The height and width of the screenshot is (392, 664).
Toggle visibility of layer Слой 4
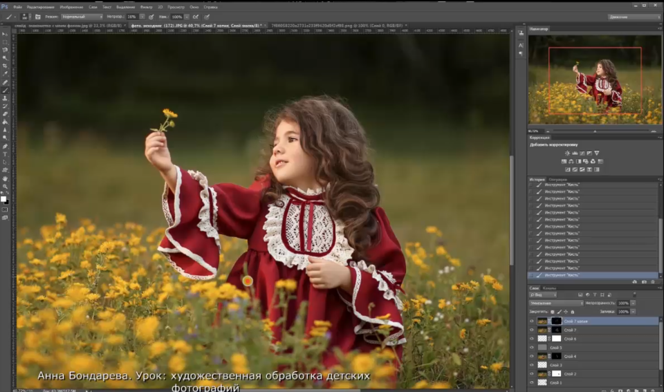[532, 357]
